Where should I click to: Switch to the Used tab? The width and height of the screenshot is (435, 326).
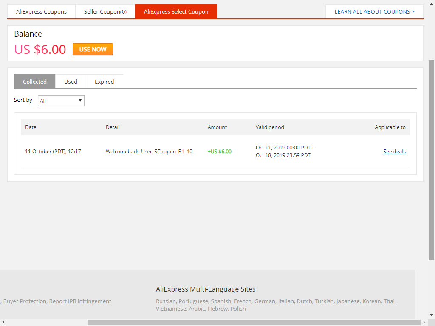pyautogui.click(x=71, y=81)
